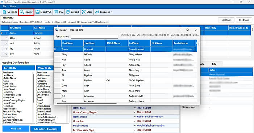This screenshot has width=254, height=133.
Task: Expand the Home State mapping dropdown
Action: [135, 108]
